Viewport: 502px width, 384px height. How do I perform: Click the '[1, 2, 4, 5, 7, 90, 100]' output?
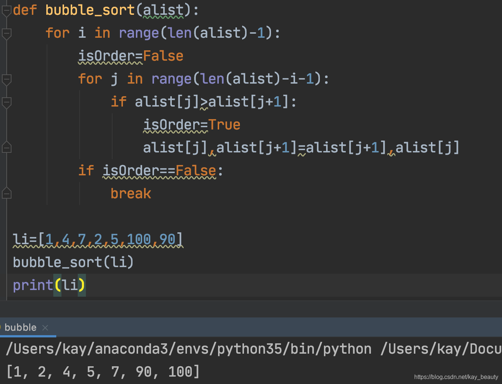[103, 372]
